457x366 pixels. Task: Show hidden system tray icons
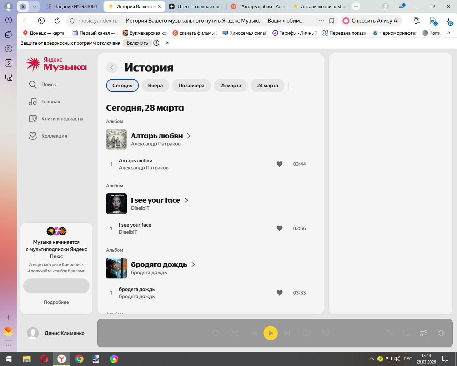[371, 359]
